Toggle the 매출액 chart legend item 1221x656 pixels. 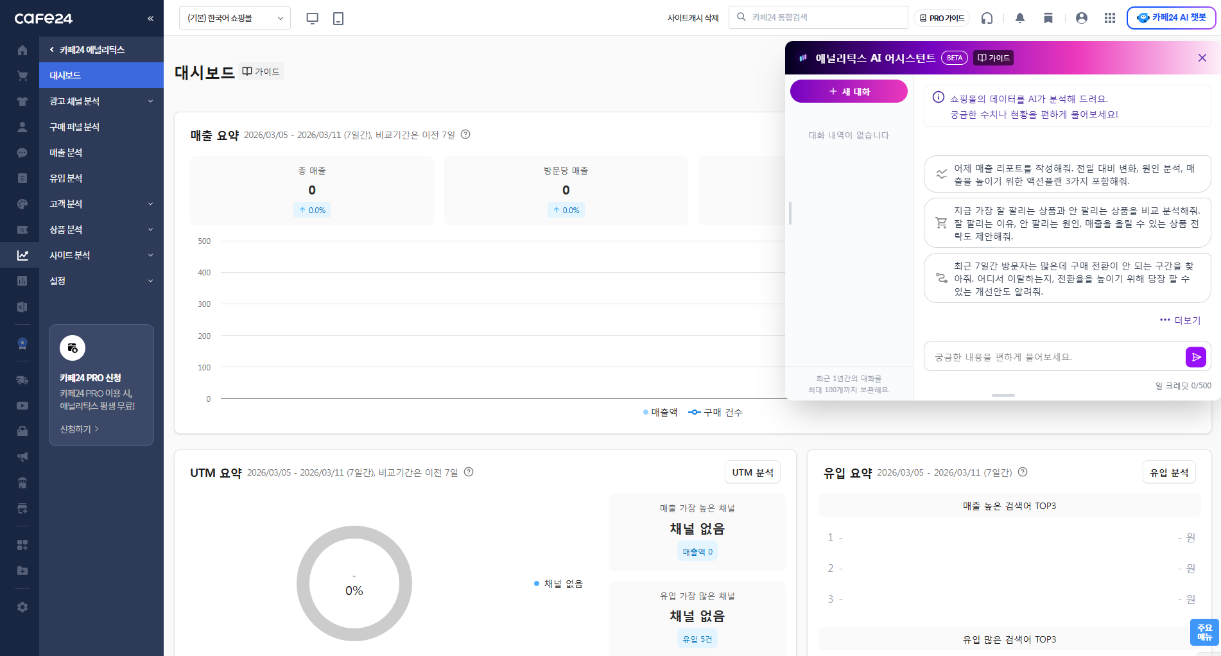click(660, 412)
